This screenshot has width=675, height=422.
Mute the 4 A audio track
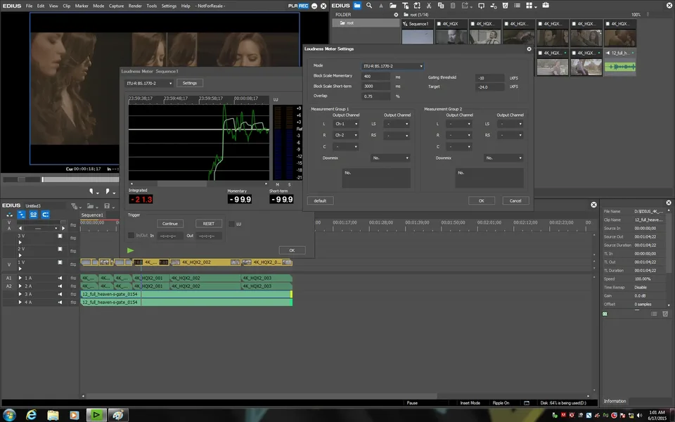coord(60,302)
